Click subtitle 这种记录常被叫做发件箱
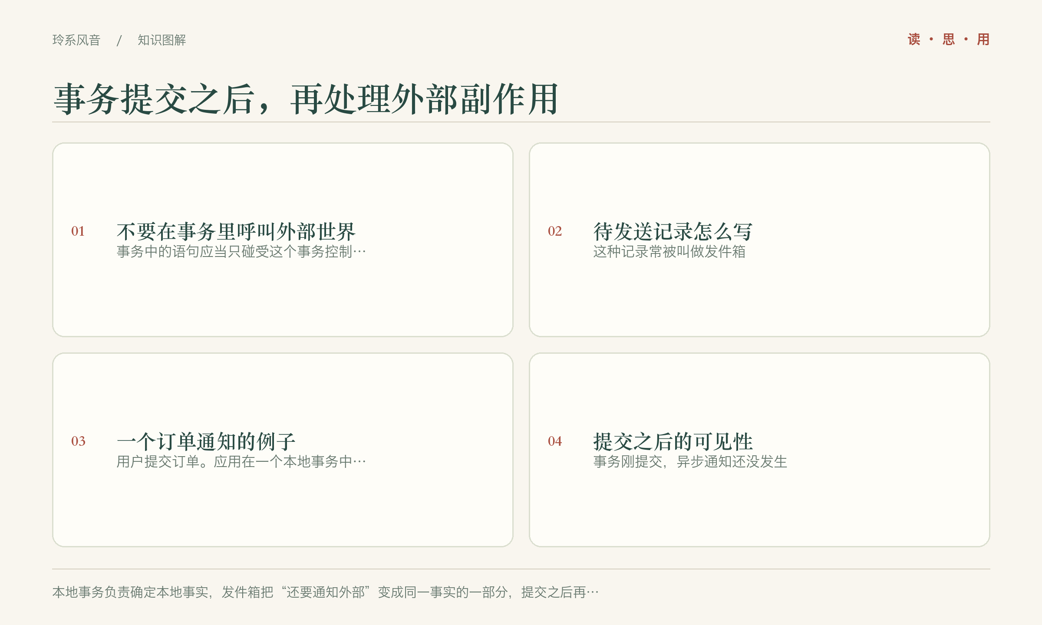Viewport: 1042px width, 625px height. pyautogui.click(x=669, y=251)
